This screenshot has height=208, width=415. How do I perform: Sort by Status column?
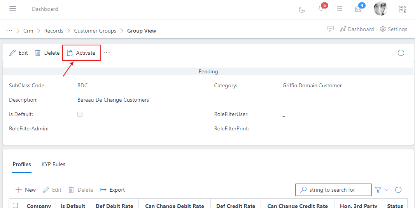[395, 206]
